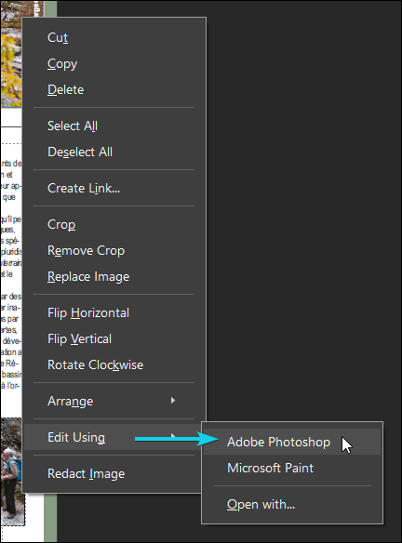Choose Rotate Clockwise
Viewport: 402px width, 543px height.
click(95, 365)
